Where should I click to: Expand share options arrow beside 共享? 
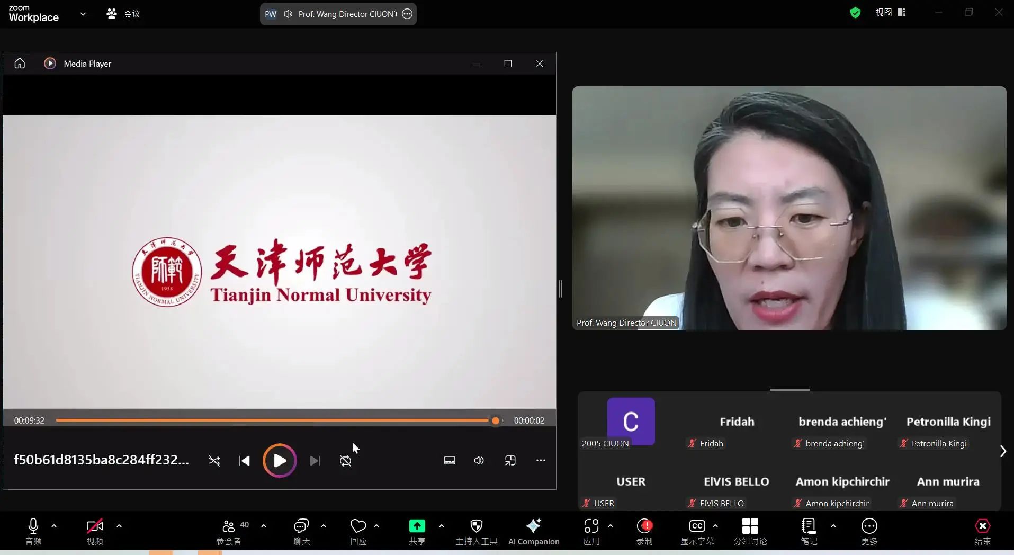tap(442, 526)
